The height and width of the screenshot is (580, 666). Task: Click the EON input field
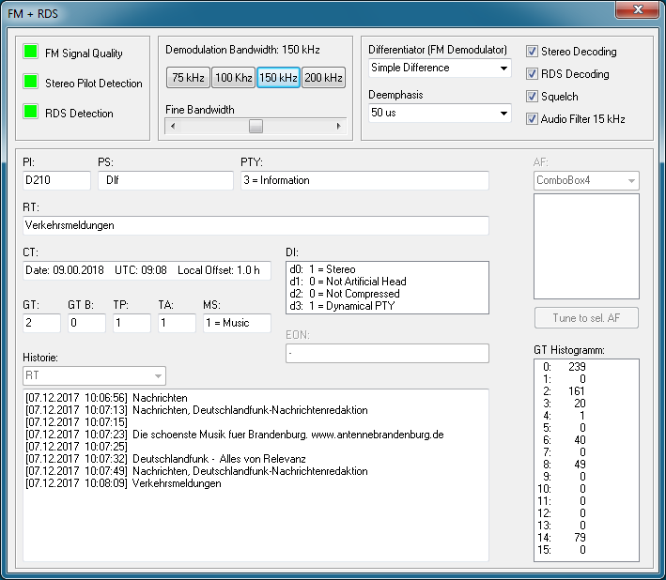click(x=387, y=353)
